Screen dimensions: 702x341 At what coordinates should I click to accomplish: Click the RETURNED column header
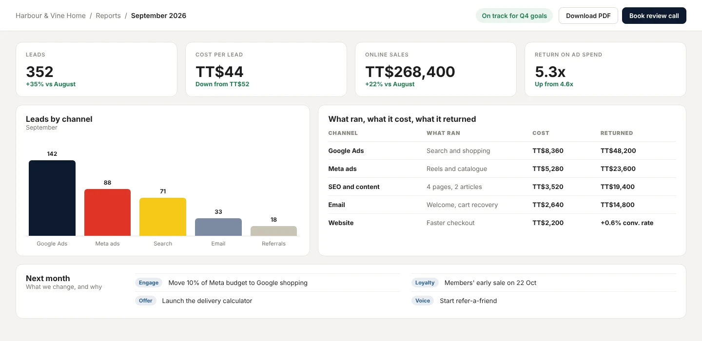click(x=617, y=133)
